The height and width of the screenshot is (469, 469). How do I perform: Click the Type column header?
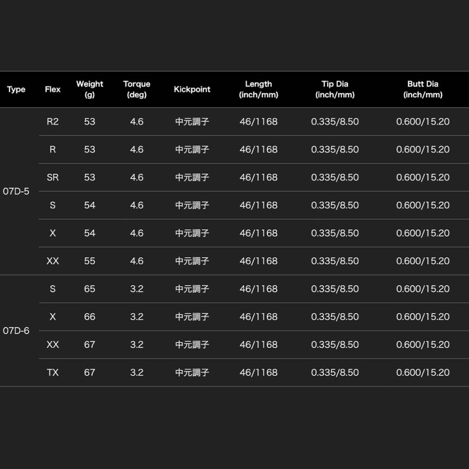[16, 89]
